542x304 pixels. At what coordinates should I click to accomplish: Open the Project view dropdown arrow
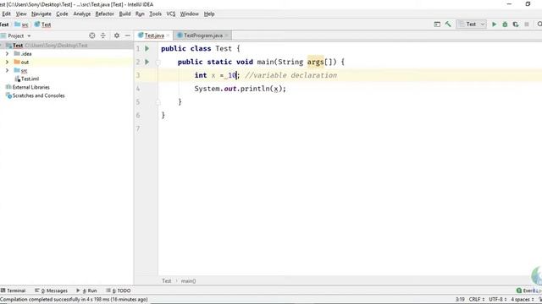point(29,35)
